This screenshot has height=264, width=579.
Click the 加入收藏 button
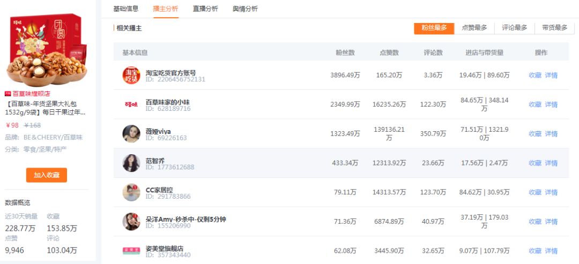tap(47, 175)
